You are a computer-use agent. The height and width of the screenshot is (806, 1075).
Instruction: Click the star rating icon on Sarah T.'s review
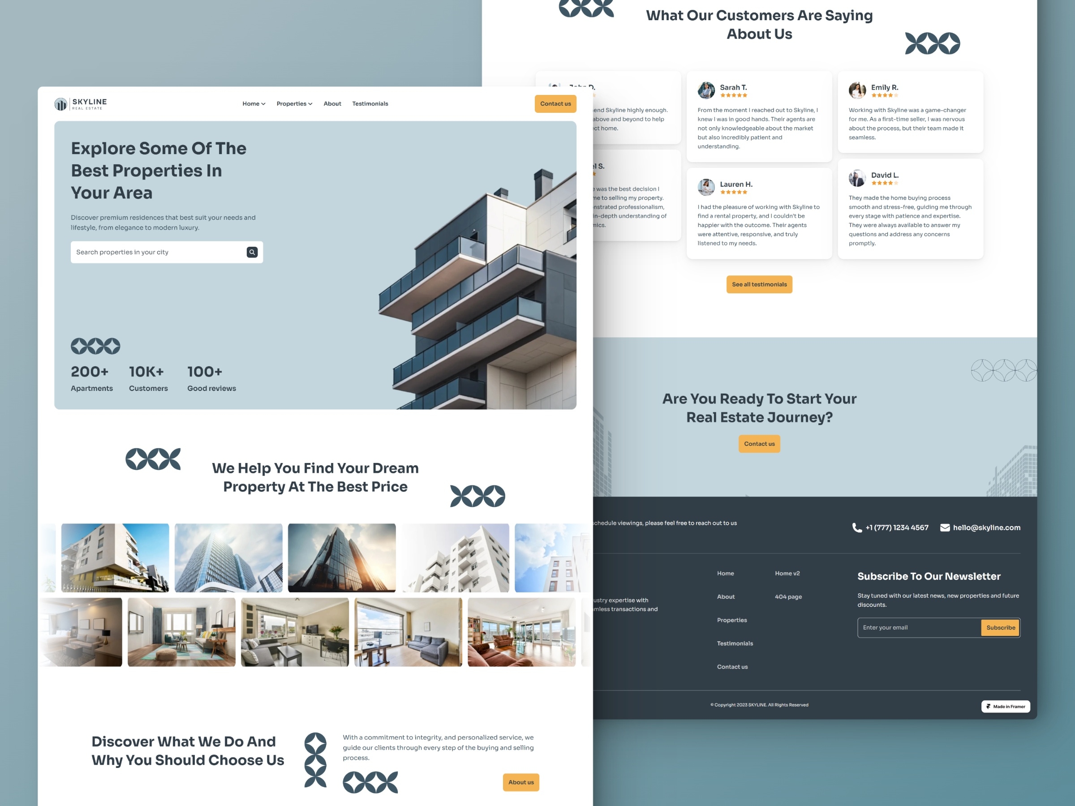click(733, 96)
